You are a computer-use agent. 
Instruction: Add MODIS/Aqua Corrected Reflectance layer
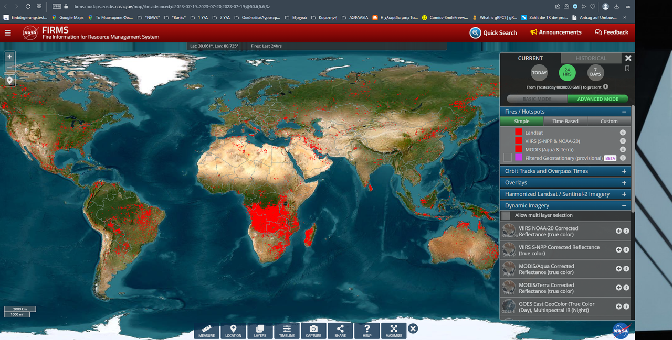619,269
